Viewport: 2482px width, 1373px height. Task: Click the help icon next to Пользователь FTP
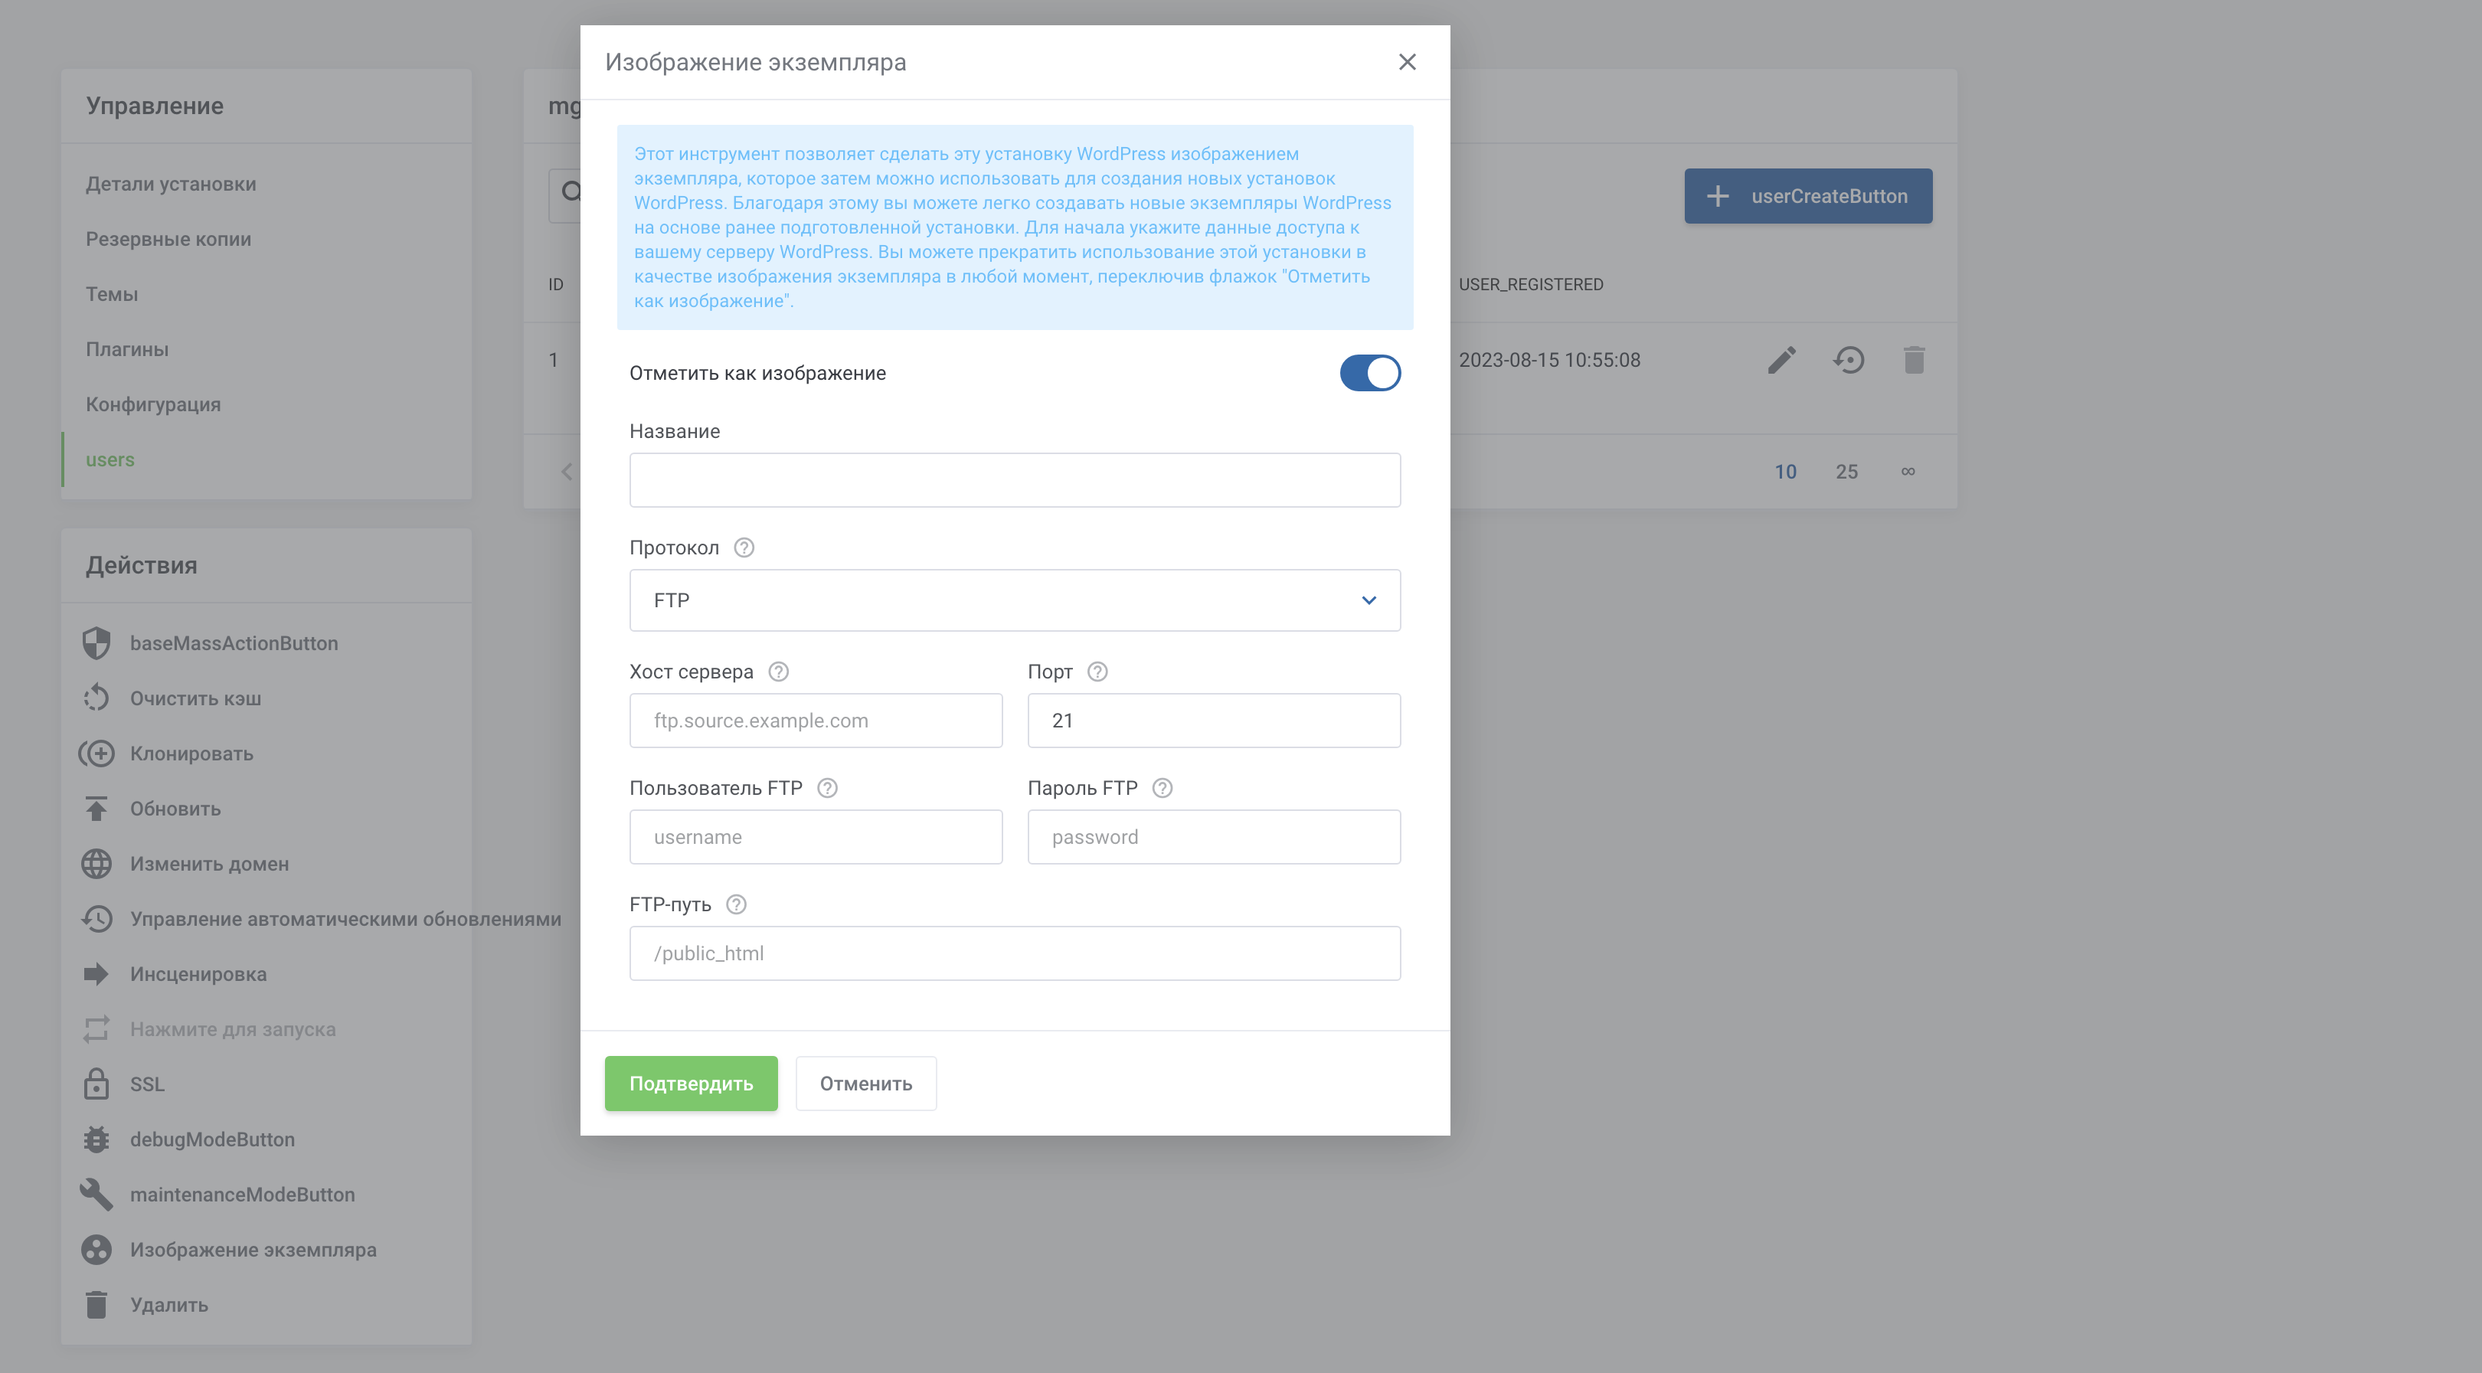point(826,788)
